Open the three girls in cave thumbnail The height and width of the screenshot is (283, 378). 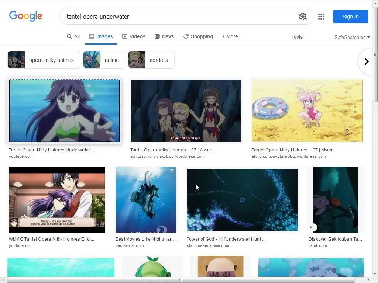(186, 111)
